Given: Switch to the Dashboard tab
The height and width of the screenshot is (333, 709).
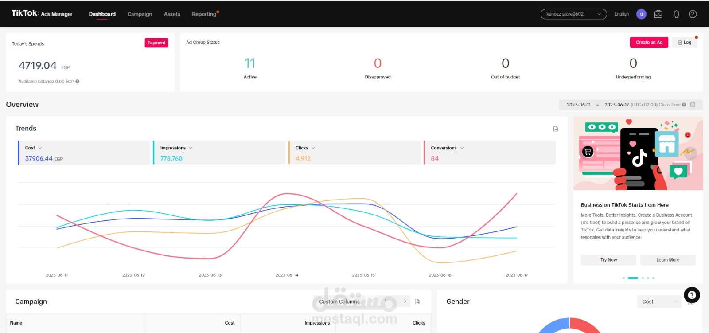Looking at the screenshot, I should click(102, 14).
